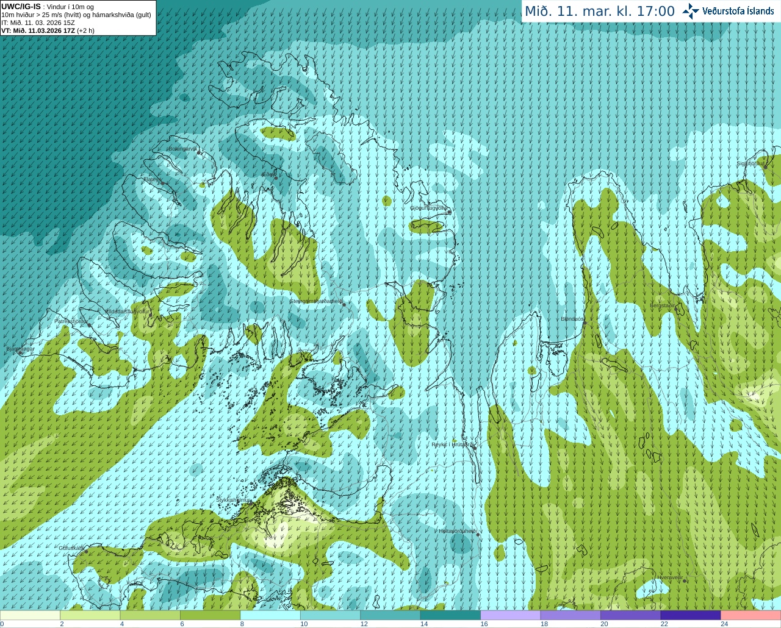Click the legend tick label '8'

tap(242, 624)
